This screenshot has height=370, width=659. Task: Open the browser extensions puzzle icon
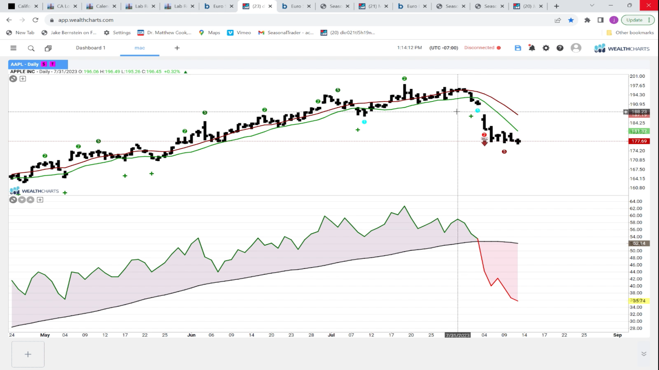click(587, 20)
